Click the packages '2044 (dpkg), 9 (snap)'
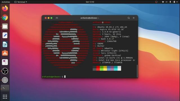Viewport: 180px width, 101px height. click(117, 36)
